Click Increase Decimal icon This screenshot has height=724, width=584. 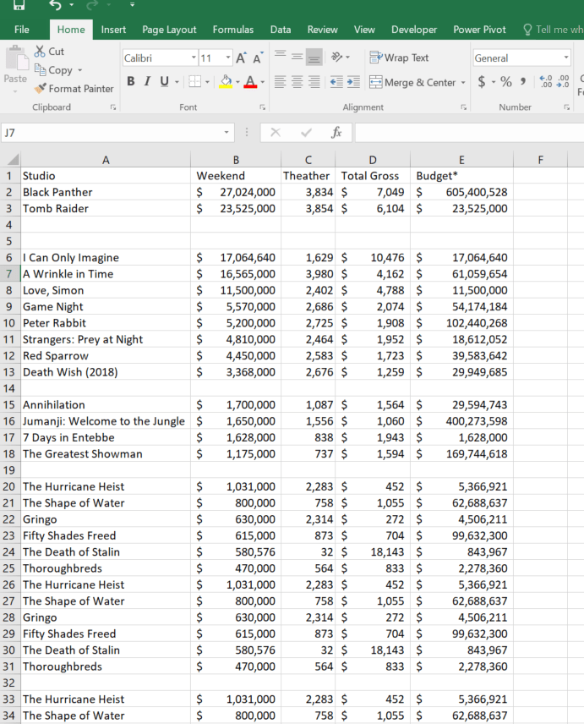546,82
